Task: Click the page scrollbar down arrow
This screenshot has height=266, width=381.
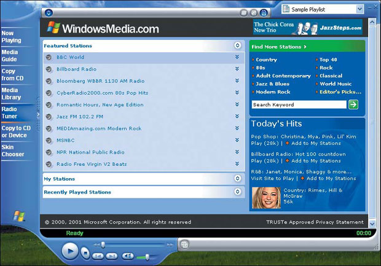Action: (372, 223)
